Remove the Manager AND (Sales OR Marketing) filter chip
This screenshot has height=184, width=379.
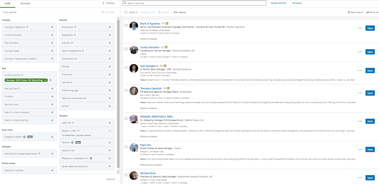[x=46, y=80]
